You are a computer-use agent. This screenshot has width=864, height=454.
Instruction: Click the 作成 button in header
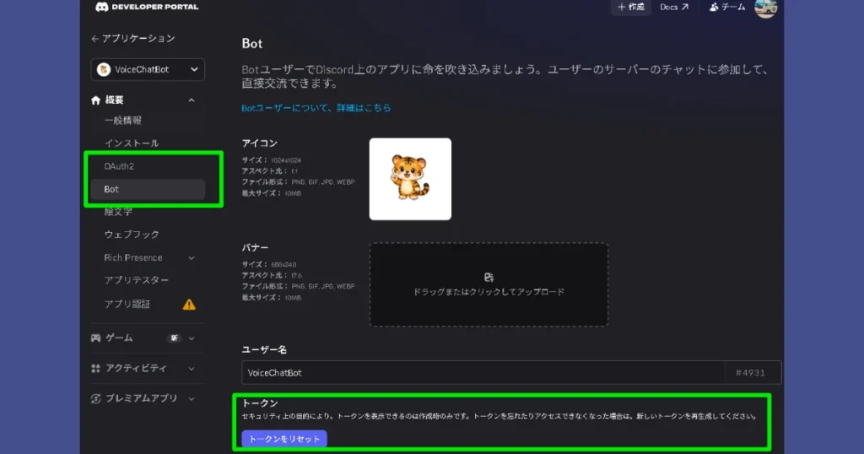[x=631, y=7]
